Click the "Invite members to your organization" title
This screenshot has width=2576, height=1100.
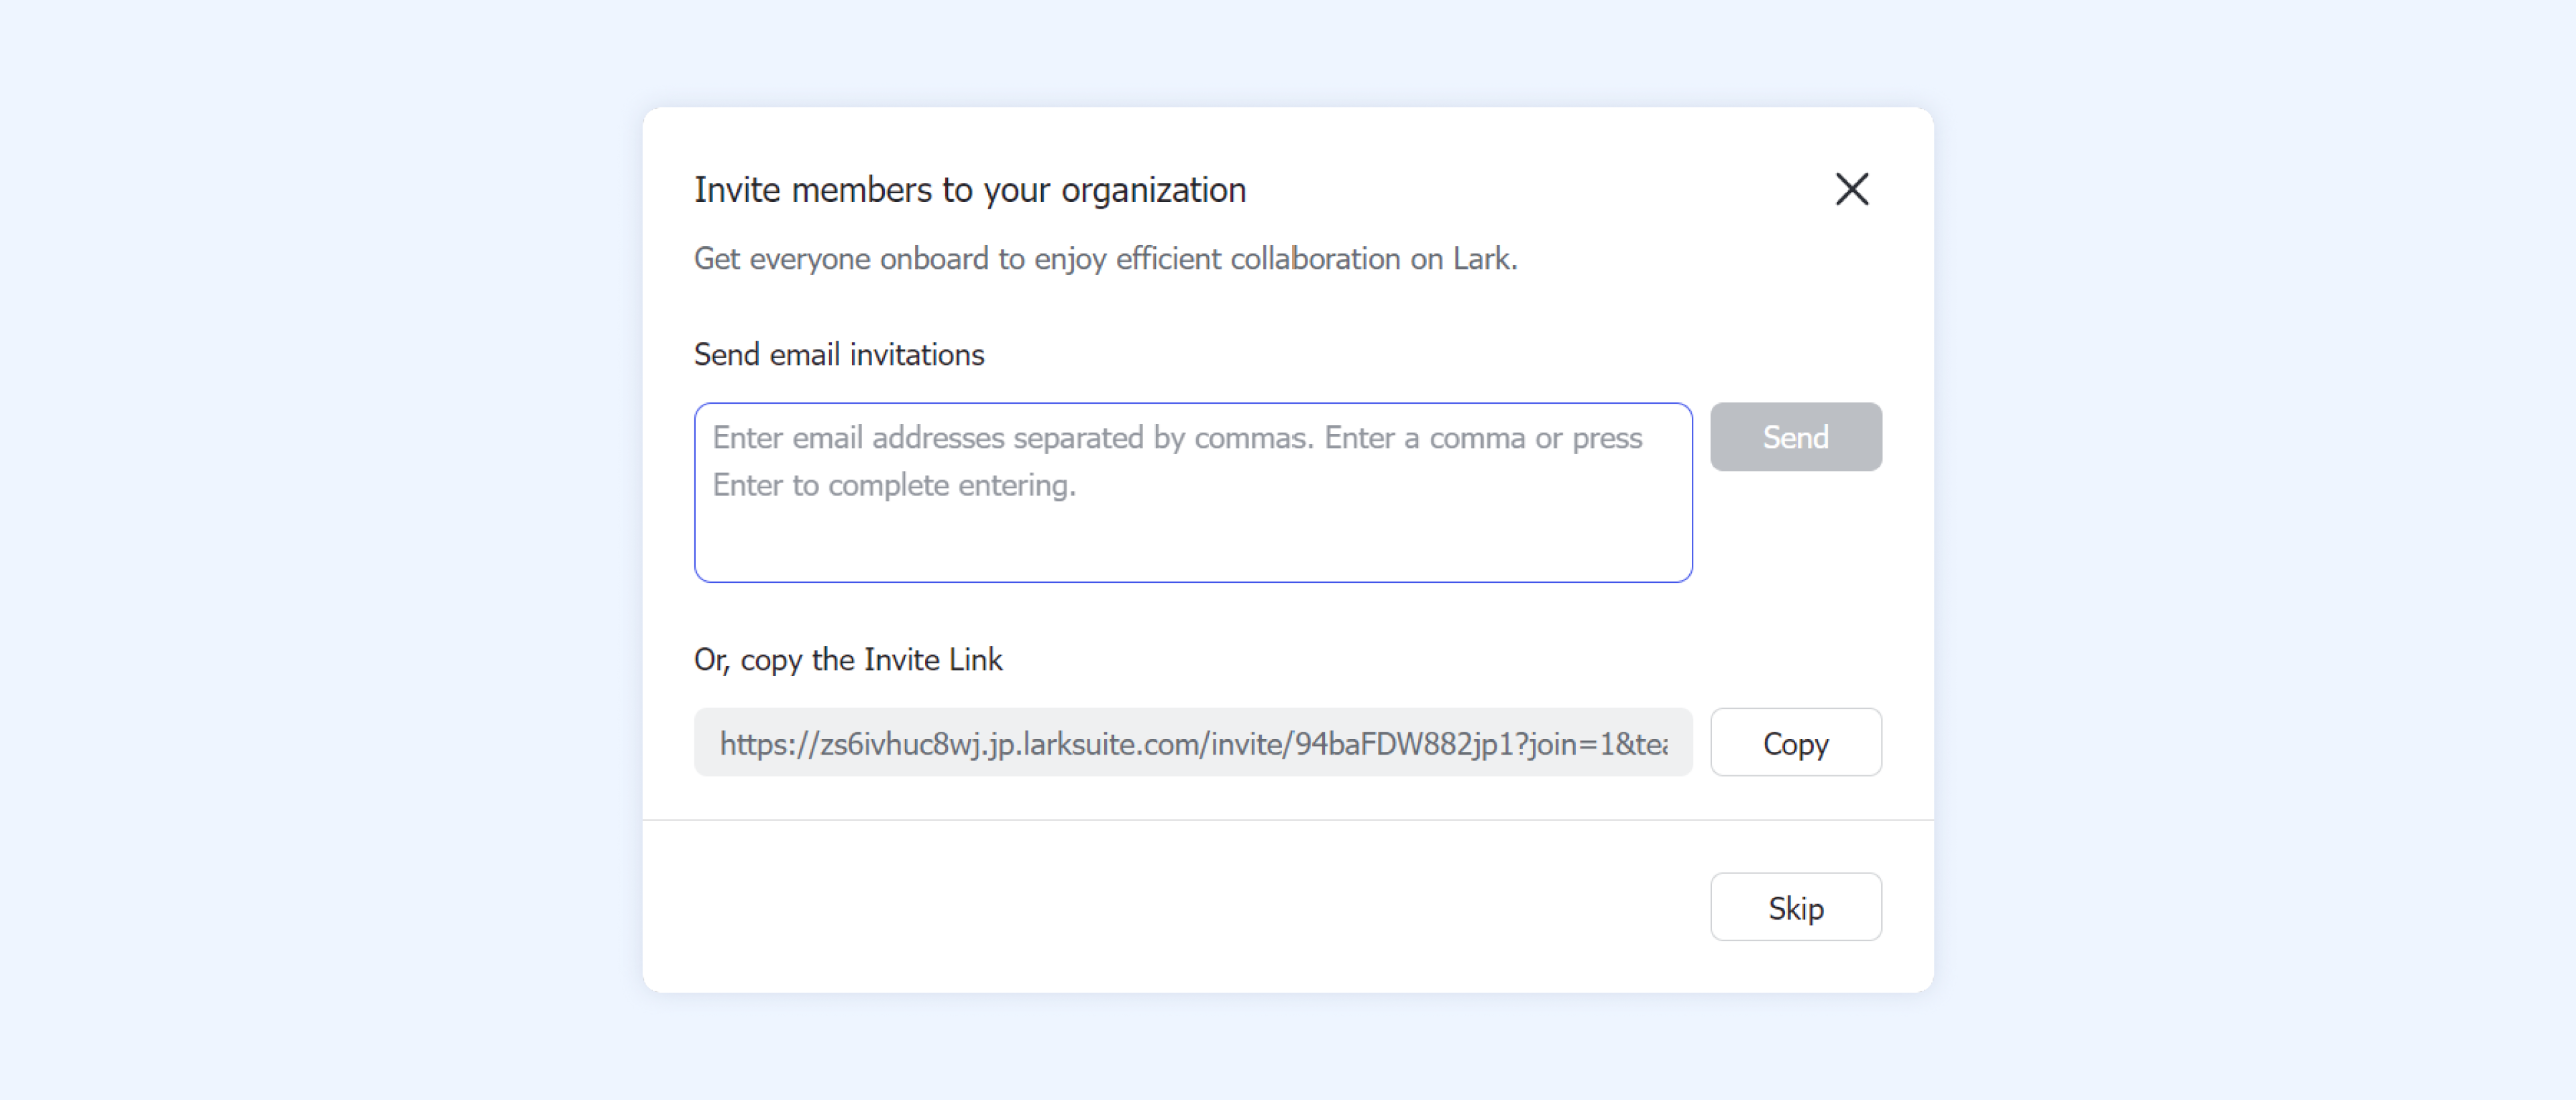969,190
